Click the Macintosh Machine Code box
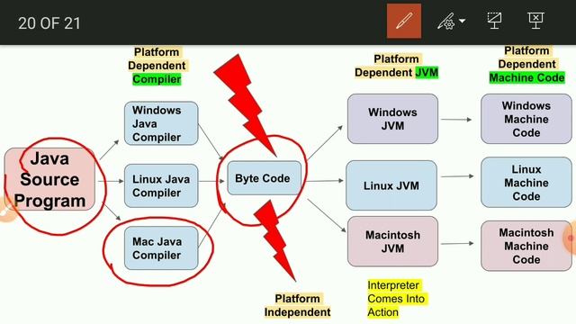 point(526,246)
